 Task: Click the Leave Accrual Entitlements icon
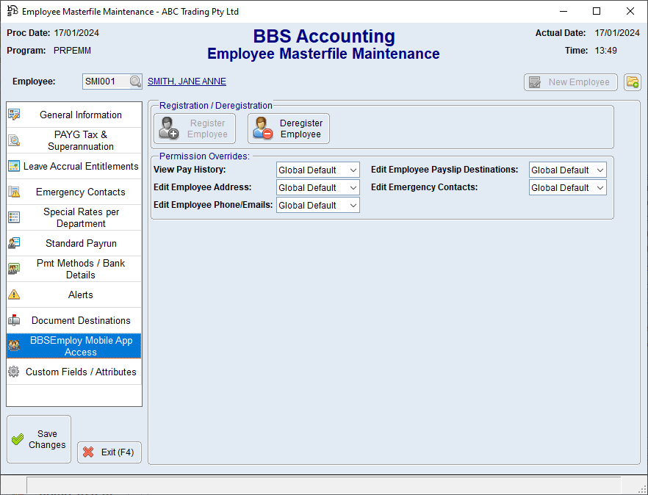(x=14, y=166)
